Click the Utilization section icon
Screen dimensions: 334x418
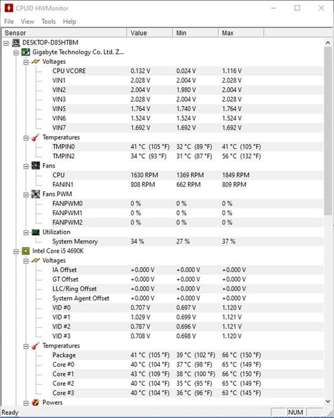pos(36,232)
